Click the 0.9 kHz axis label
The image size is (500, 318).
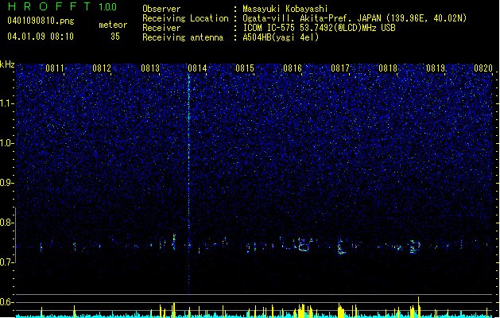click(7, 183)
